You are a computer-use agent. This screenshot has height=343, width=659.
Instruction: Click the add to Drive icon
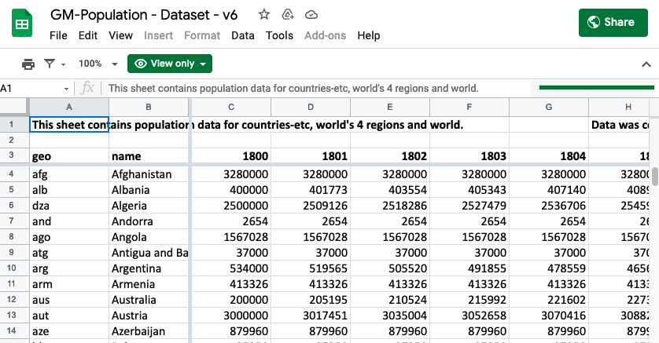coord(288,14)
